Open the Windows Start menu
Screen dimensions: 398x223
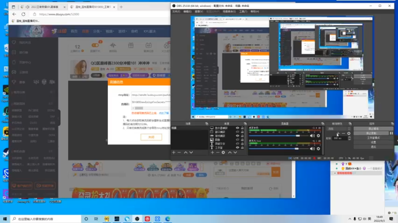point(5,219)
